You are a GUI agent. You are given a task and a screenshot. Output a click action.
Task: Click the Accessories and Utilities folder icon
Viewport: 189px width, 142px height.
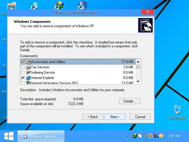pos(28,62)
